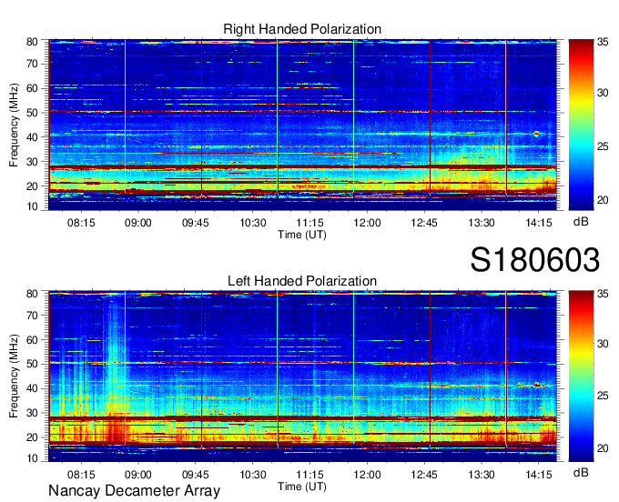Click the S180603 observation label
Image resolution: width=619 pixels, height=502 pixels.
[535, 260]
